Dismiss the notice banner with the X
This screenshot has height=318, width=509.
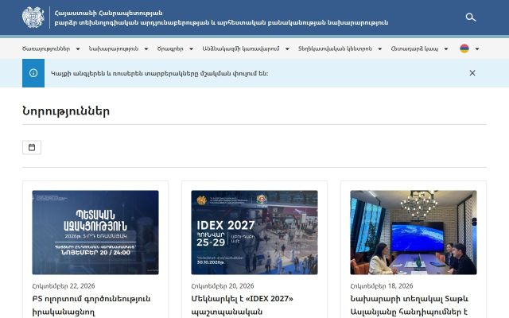472,73
